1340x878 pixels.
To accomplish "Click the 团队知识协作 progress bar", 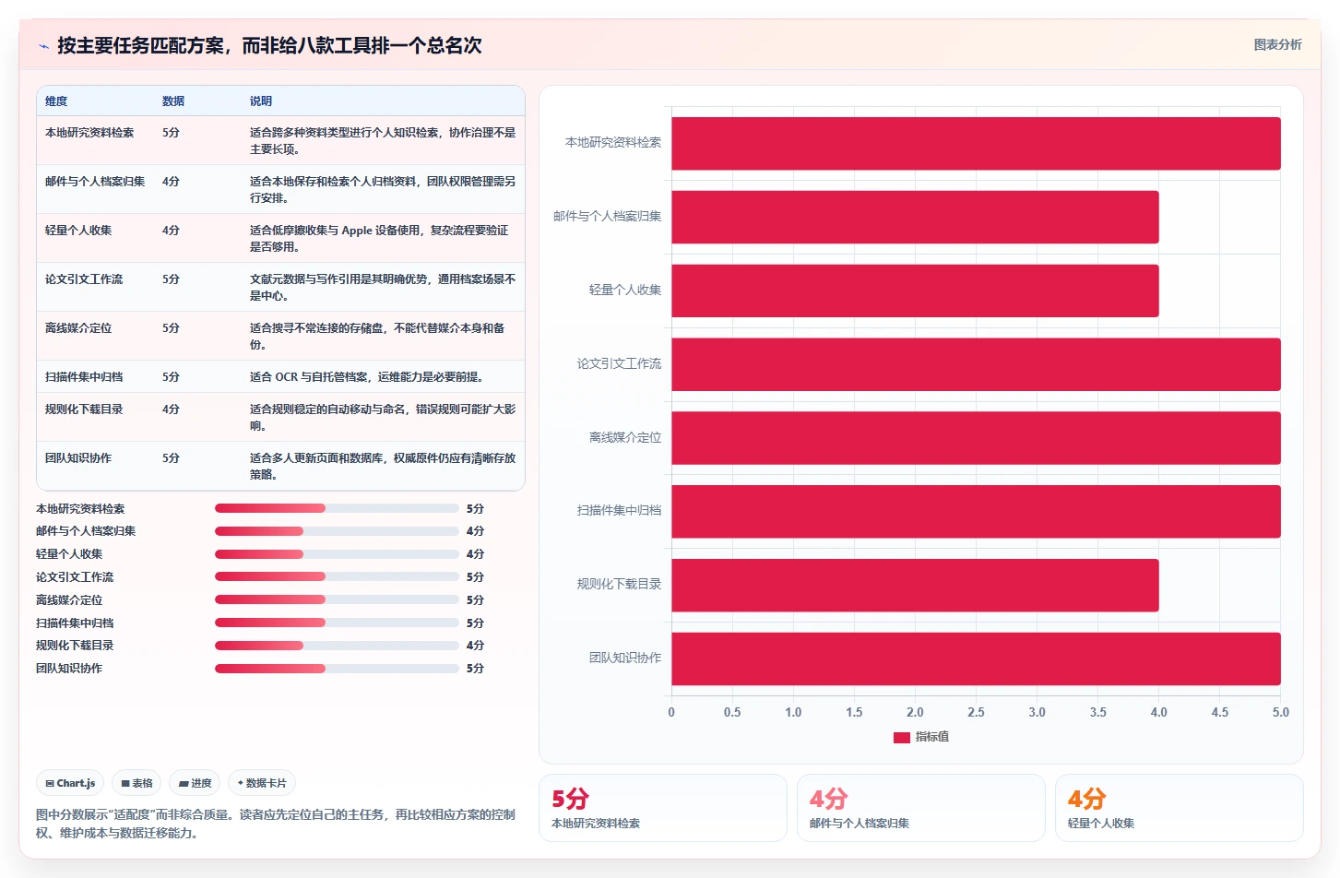I will click(x=337, y=669).
